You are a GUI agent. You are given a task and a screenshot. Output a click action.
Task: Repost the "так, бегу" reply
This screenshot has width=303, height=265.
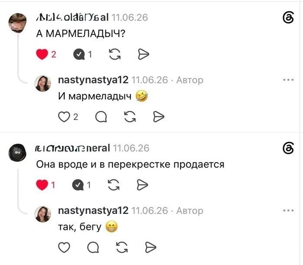coord(122,247)
